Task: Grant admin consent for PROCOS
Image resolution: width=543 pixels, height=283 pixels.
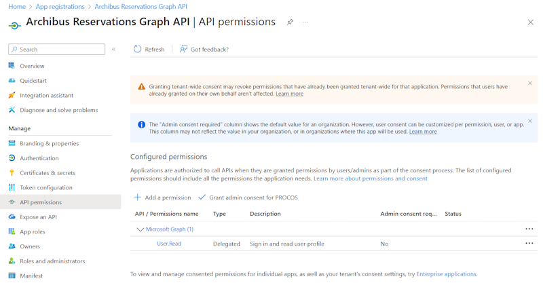Action: click(x=248, y=197)
